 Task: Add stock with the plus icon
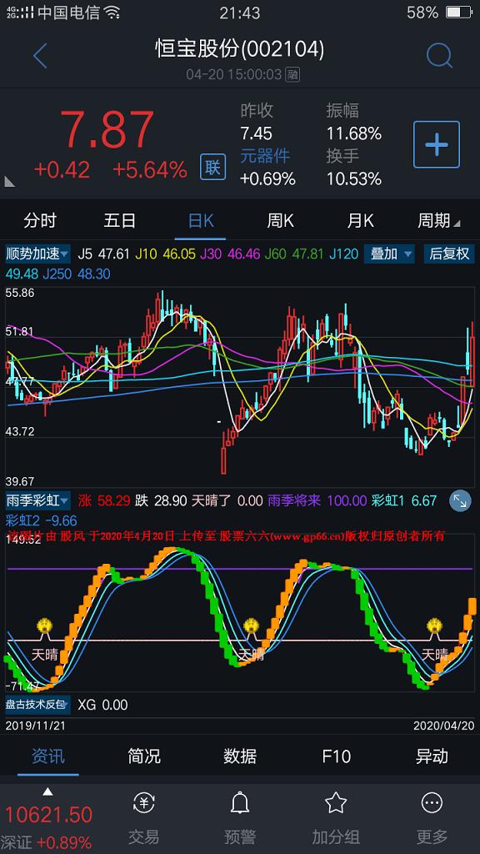[437, 144]
